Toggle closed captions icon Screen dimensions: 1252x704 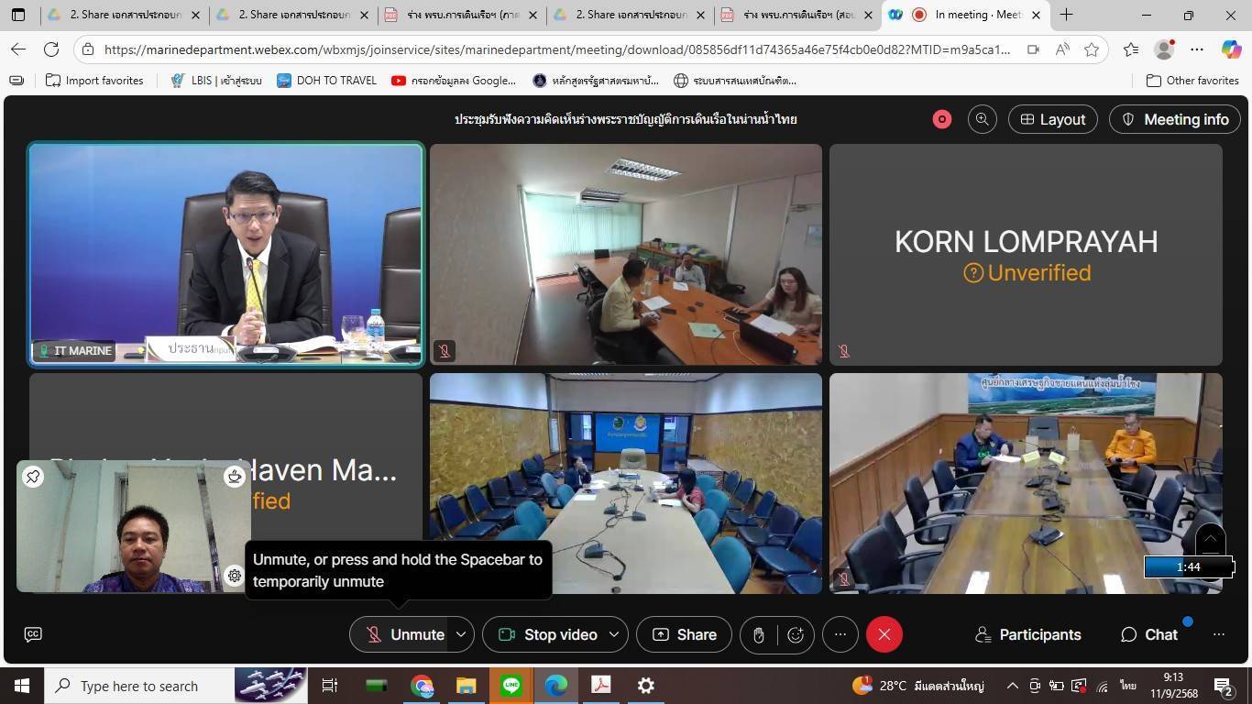coord(33,634)
